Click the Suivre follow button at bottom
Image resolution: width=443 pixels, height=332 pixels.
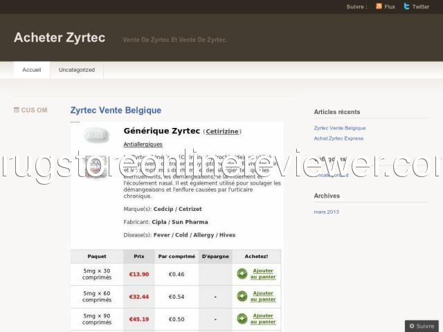pyautogui.click(x=422, y=326)
